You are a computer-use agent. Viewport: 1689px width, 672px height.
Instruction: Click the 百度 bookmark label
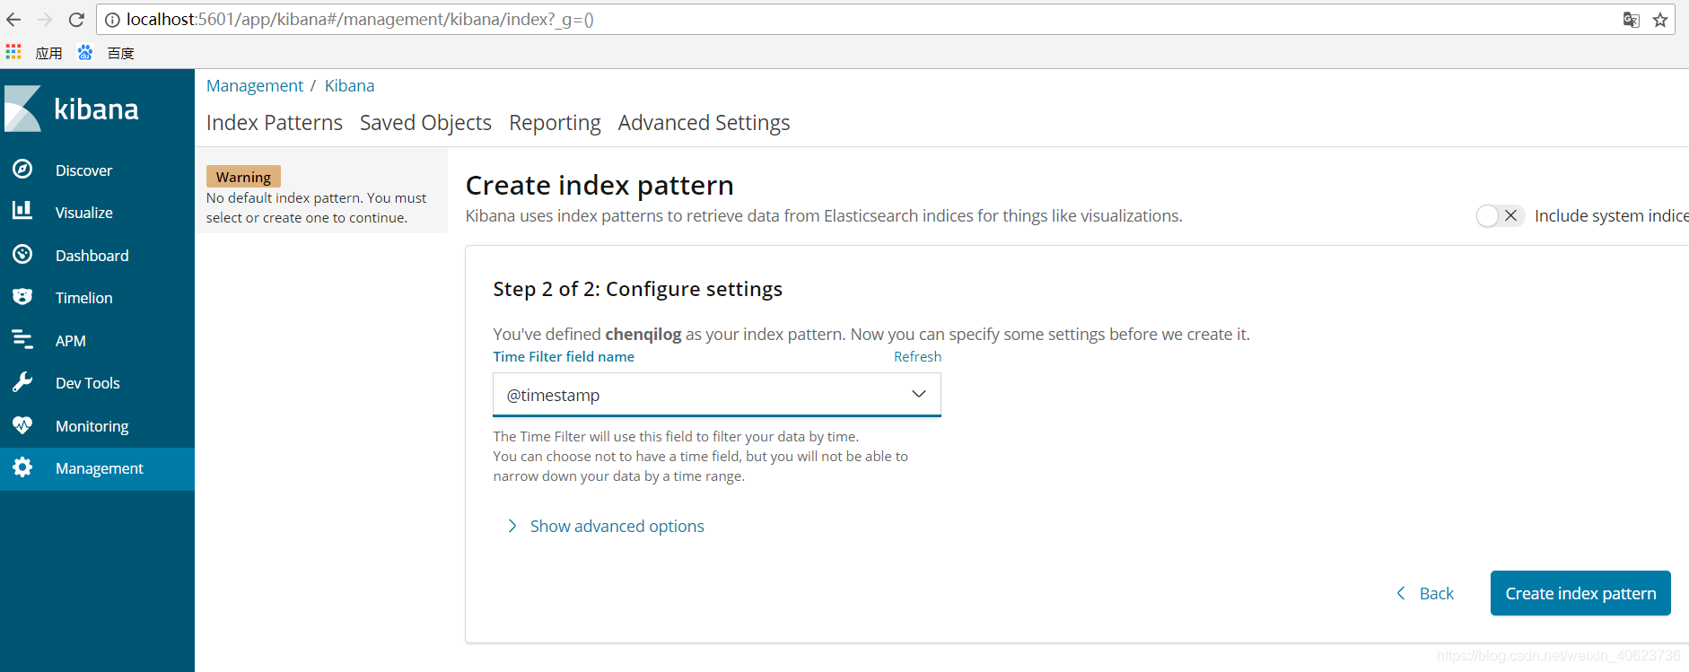click(x=120, y=53)
